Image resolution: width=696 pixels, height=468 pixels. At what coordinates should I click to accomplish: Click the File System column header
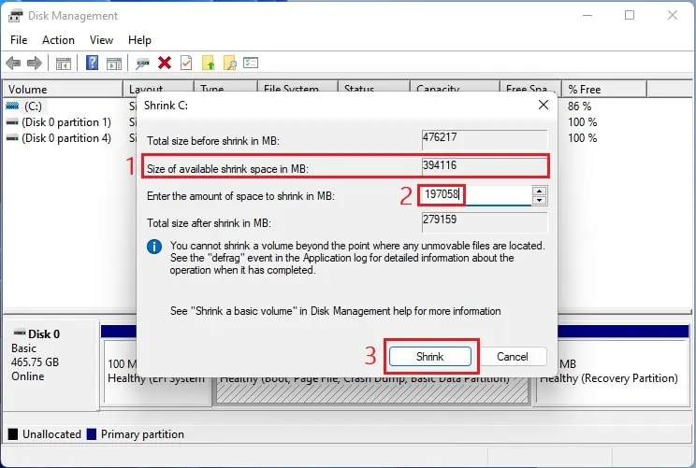coord(297,88)
